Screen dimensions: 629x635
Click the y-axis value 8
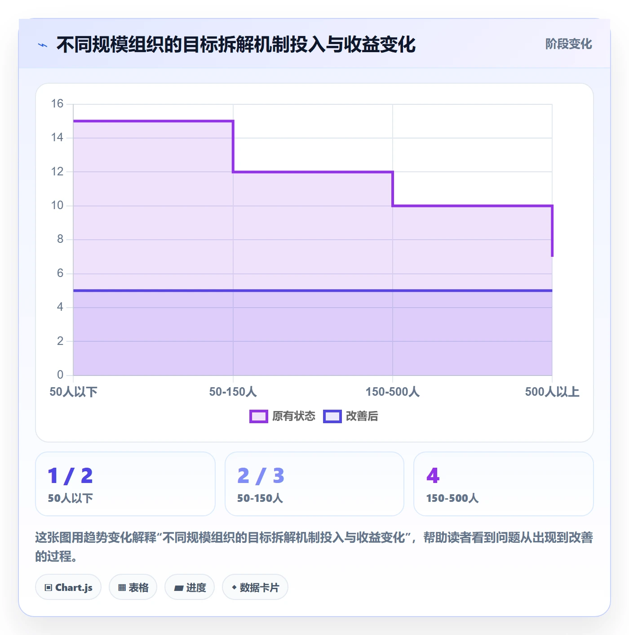(x=60, y=239)
